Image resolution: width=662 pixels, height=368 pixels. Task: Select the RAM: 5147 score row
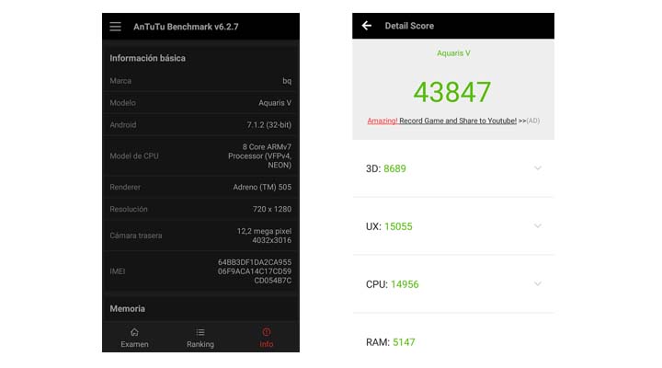pyautogui.click(x=453, y=334)
